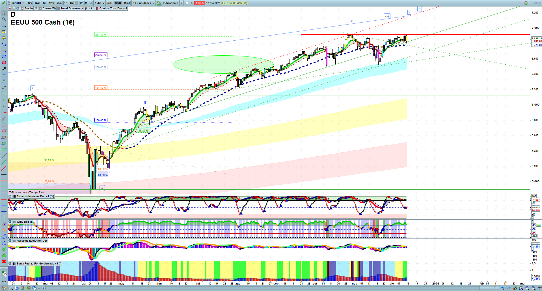Open the Indicadores button

point(168,3)
